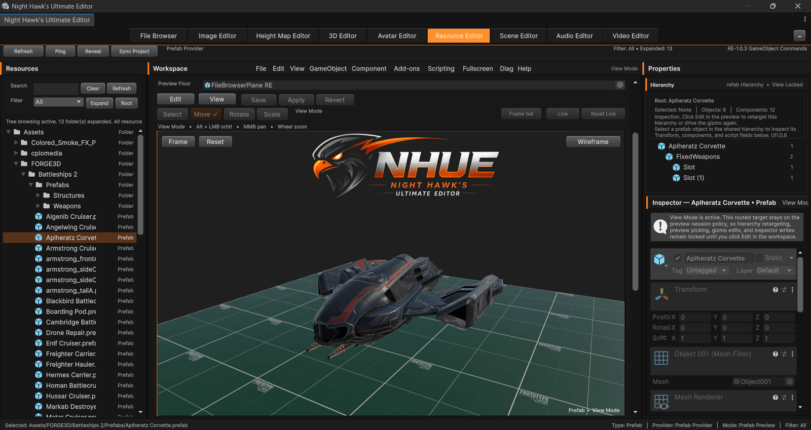Collapse the FORGE3D folder arrow
The width and height of the screenshot is (811, 430).
click(x=16, y=164)
